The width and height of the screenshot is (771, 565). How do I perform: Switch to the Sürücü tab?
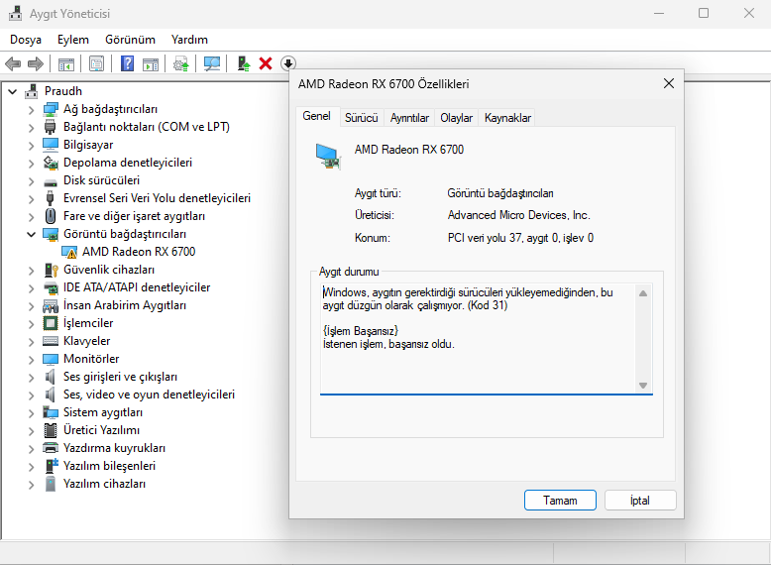click(362, 118)
